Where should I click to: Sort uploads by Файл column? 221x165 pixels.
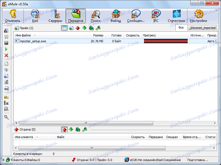(x=92, y=137)
